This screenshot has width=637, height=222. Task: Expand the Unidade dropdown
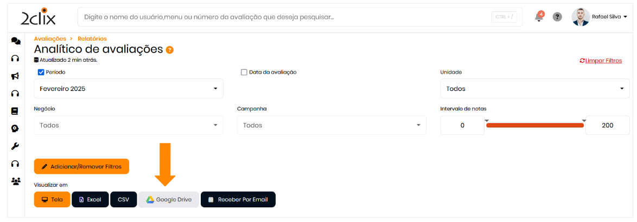click(534, 89)
